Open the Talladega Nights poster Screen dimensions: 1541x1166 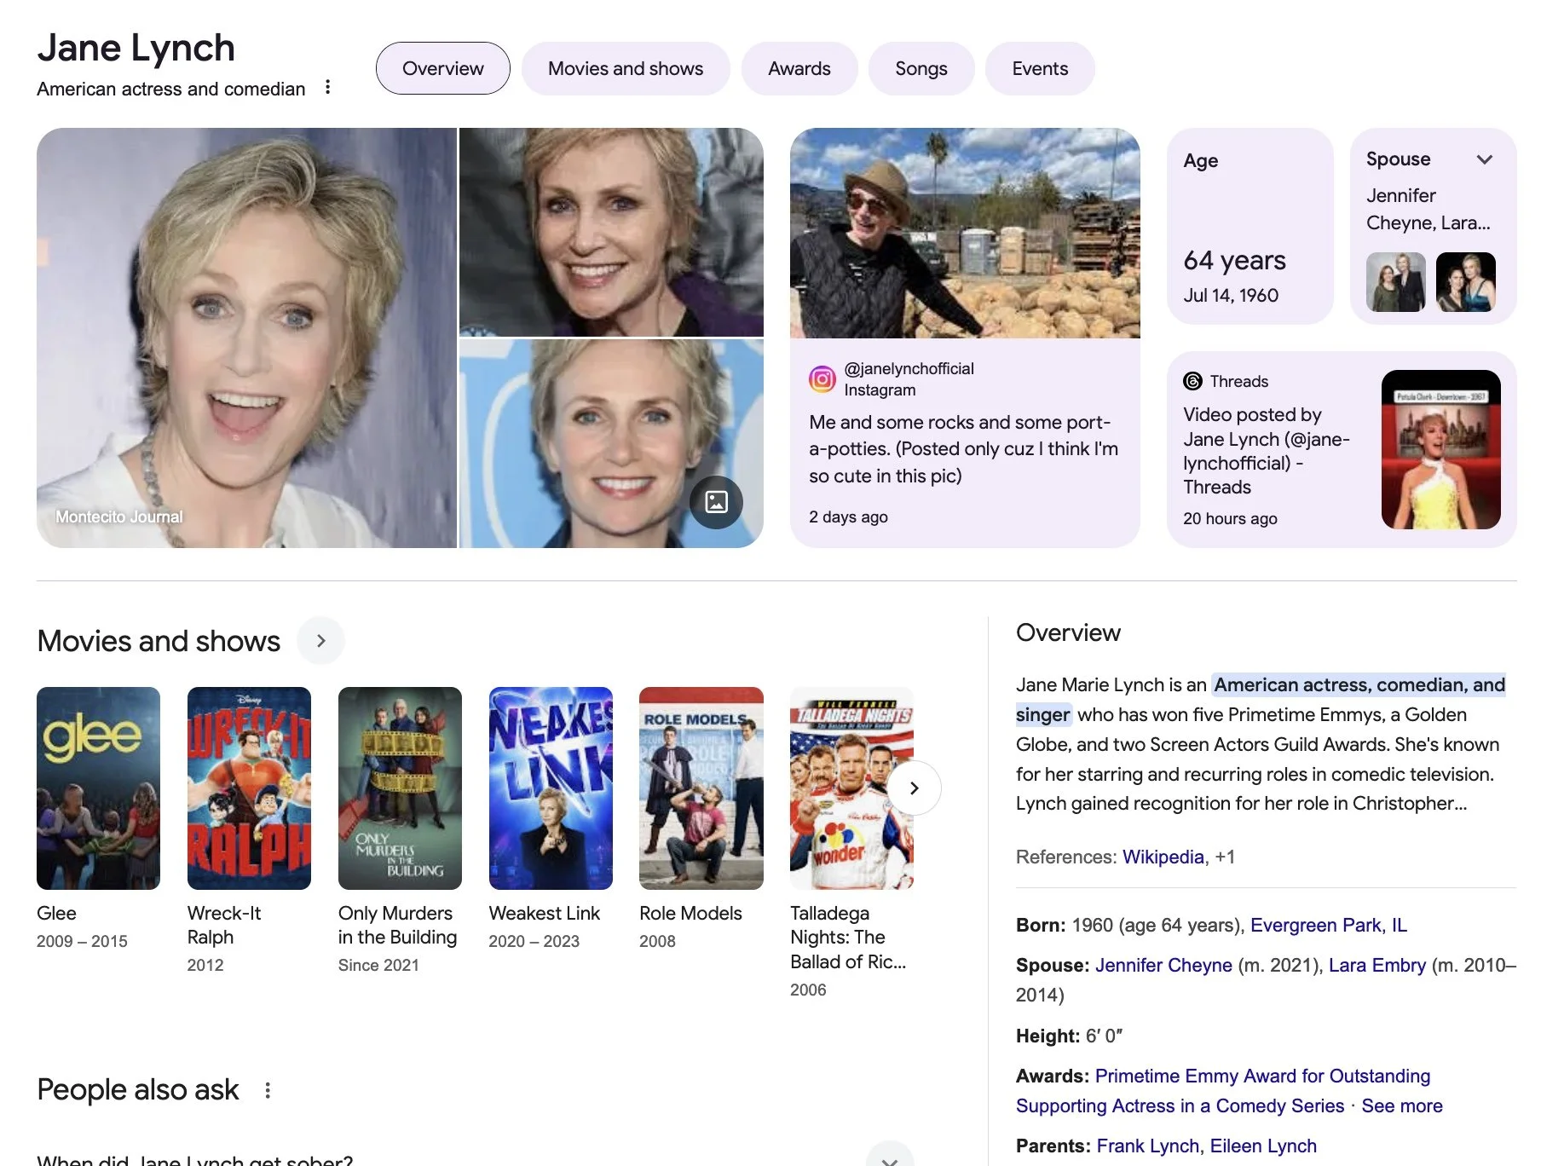851,788
